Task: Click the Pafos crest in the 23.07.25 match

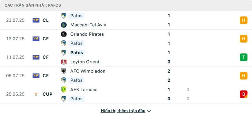Action: click(64, 15)
